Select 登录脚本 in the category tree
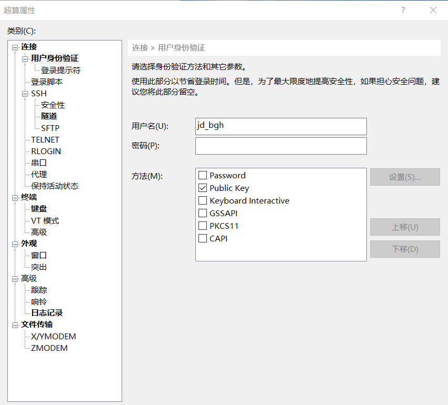 [47, 82]
